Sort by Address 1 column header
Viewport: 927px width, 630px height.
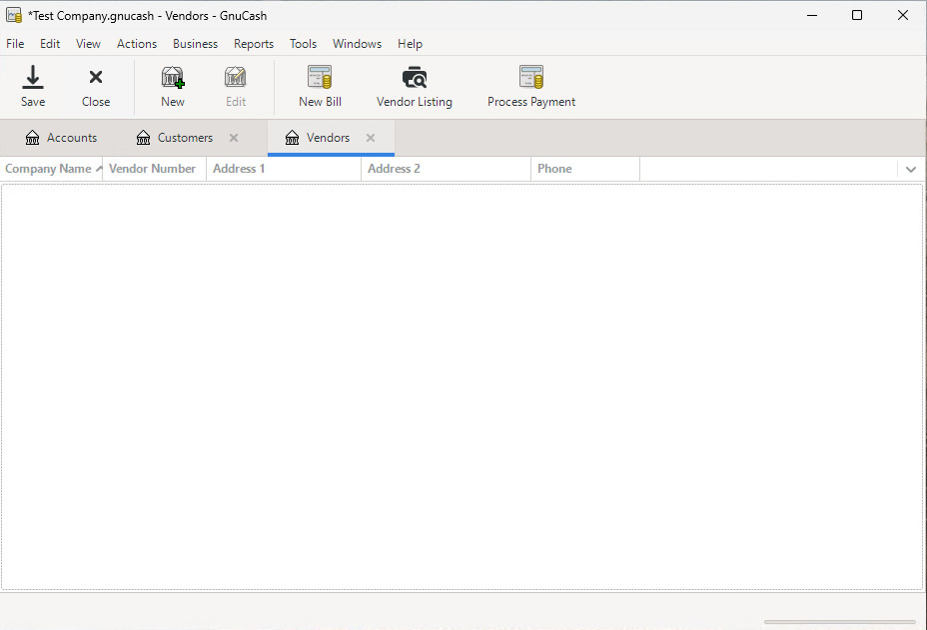(x=284, y=169)
